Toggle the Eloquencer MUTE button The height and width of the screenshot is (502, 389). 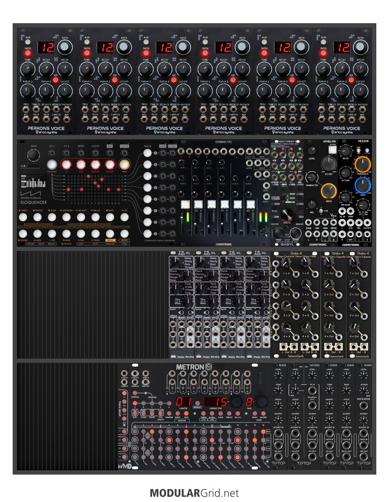click(38, 234)
